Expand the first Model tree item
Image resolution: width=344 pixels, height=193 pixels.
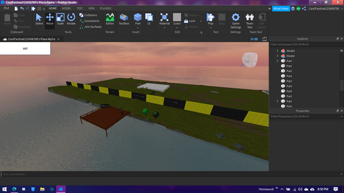click(277, 51)
